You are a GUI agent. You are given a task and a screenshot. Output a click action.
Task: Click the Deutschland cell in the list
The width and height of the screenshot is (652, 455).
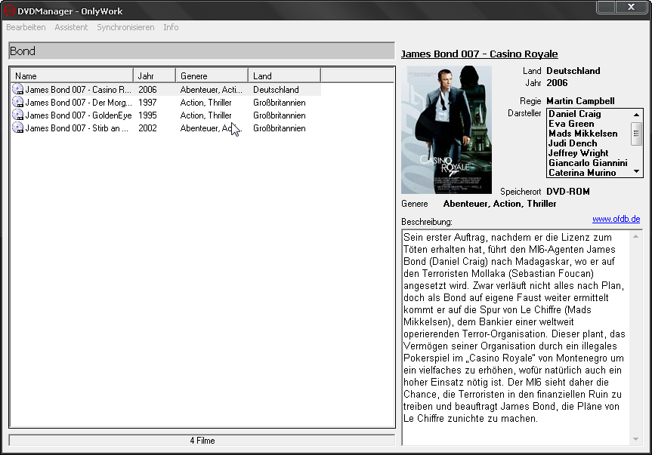[276, 90]
